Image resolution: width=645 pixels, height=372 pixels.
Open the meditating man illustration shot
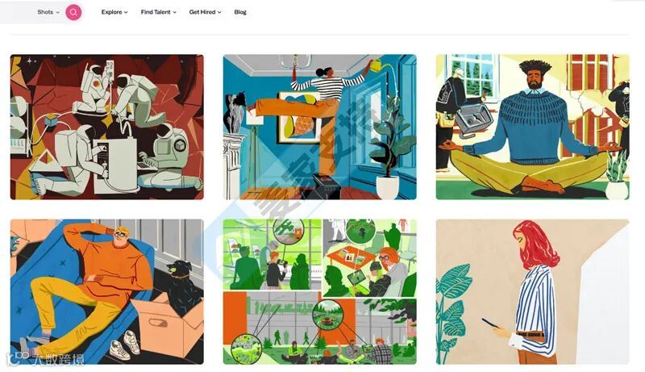pos(533,127)
